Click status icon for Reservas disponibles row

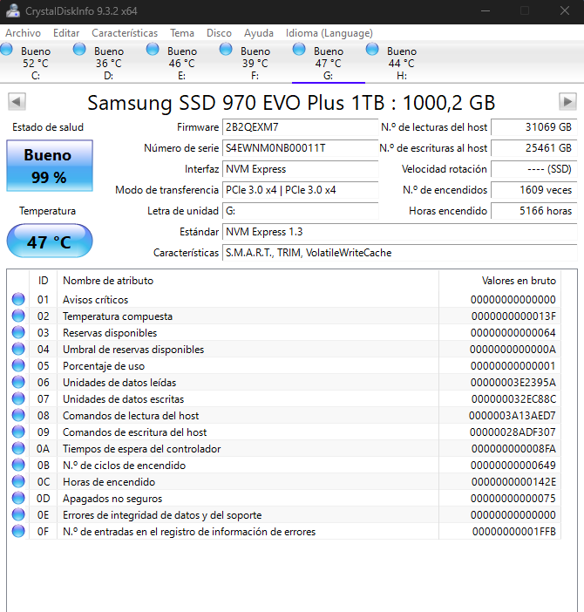coord(18,332)
